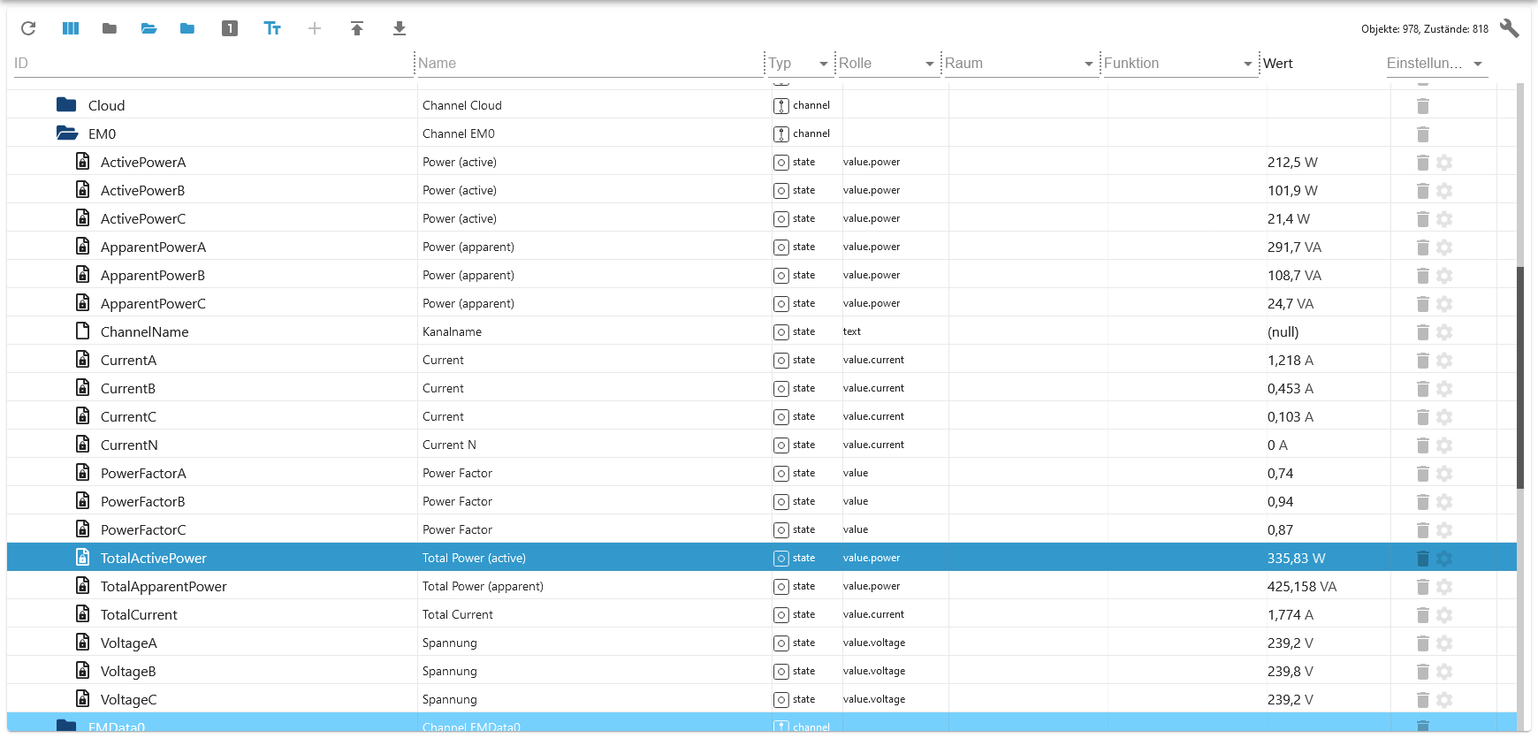Click the 1,774 A value
Screen dimensions: 1538x738
tap(1291, 615)
